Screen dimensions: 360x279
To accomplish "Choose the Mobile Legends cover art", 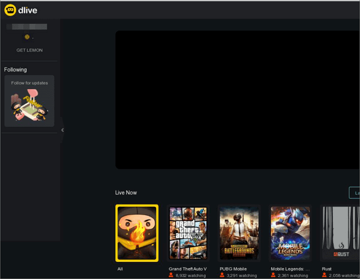I will 290,233.
